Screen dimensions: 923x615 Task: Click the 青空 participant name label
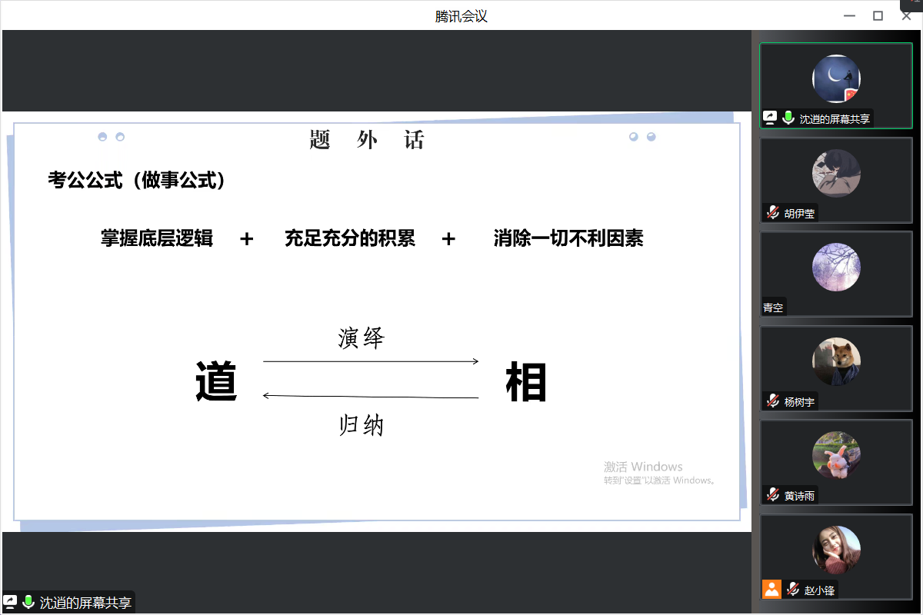774,307
